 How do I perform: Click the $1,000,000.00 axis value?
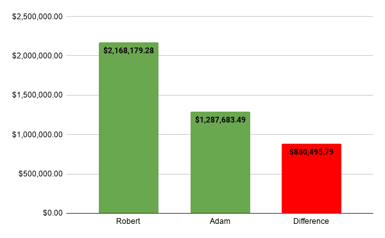[x=37, y=135]
